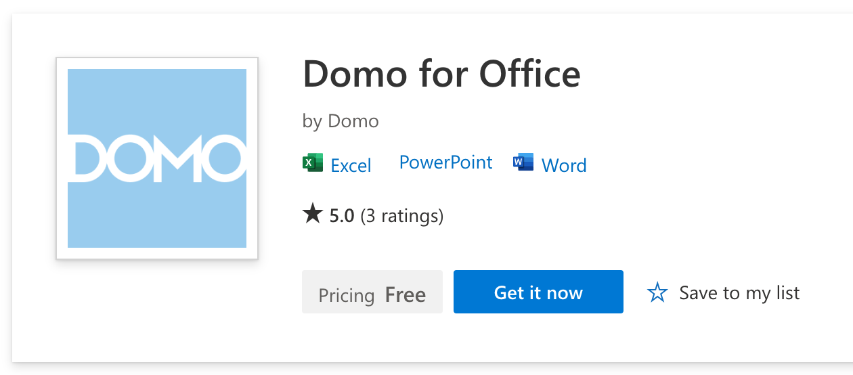Click the star icon beside Save to my list
853x375 pixels.
(x=657, y=293)
